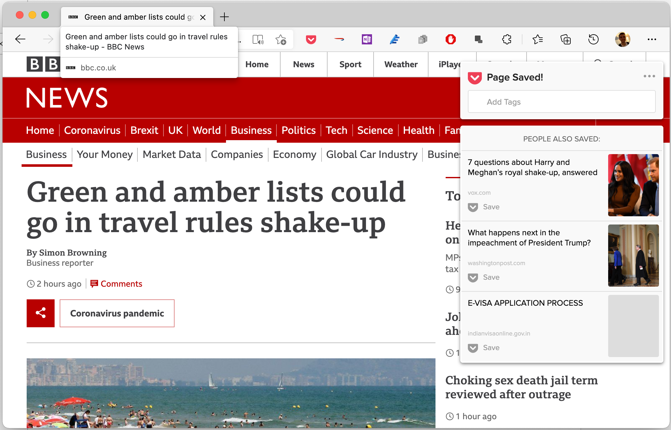Click into the Add Tags field
Image resolution: width=671 pixels, height=430 pixels.
pos(561,102)
